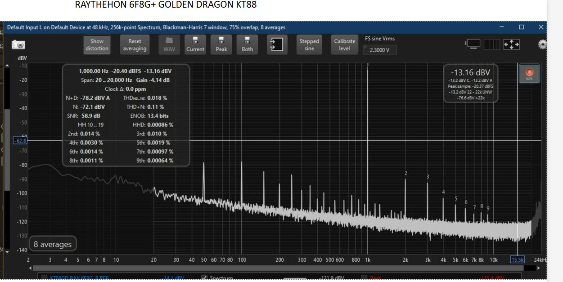Click the four-arrow graph limits icon

(x=511, y=44)
